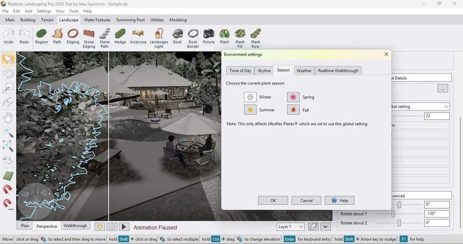The image size is (463, 244).
Task: Click the Plant Fill tool
Action: 240,38
